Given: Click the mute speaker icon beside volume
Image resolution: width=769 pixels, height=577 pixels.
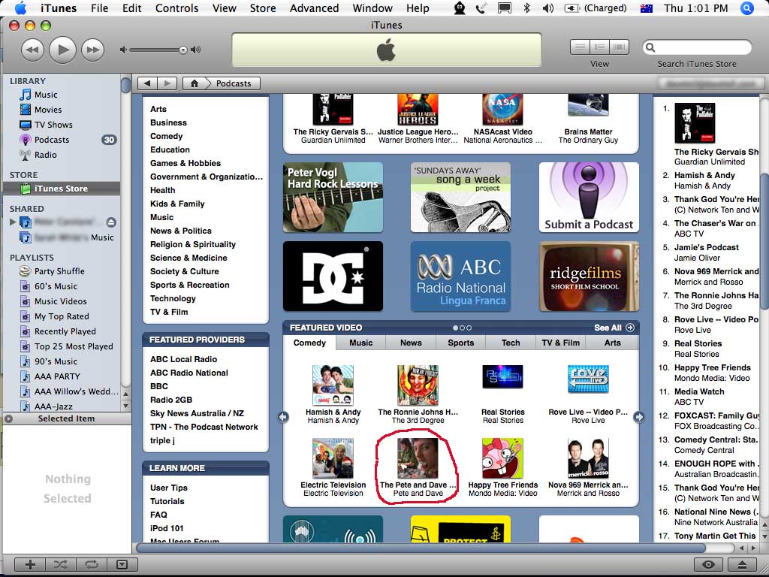Looking at the screenshot, I should click(x=123, y=50).
